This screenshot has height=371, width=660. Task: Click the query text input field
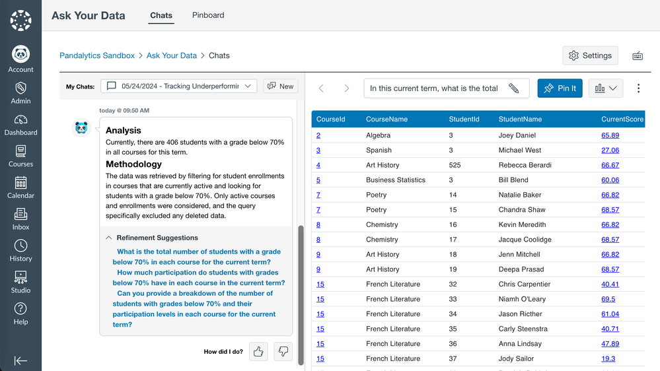tap(436, 88)
